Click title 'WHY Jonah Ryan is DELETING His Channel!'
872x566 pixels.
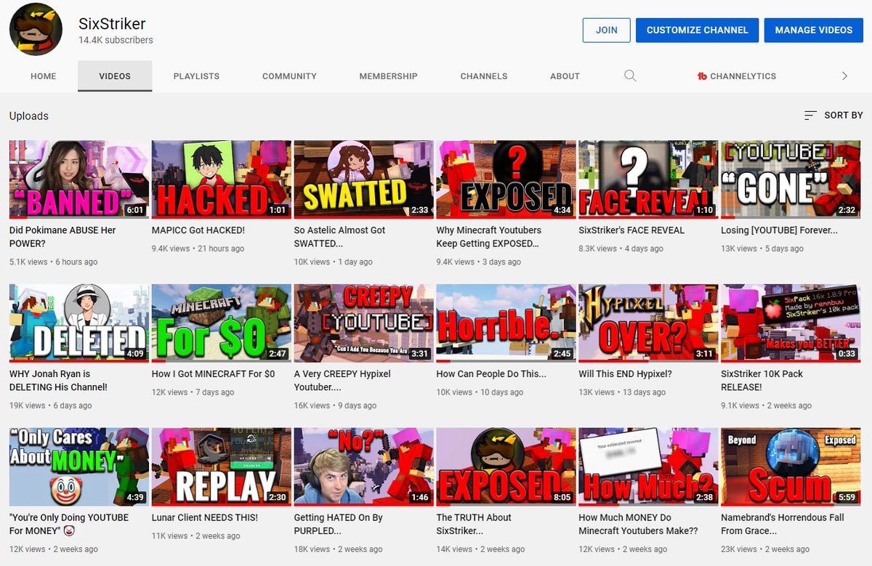(58, 381)
